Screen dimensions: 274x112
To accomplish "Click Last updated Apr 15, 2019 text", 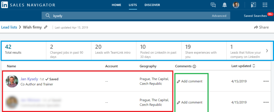I will tap(71, 28).
